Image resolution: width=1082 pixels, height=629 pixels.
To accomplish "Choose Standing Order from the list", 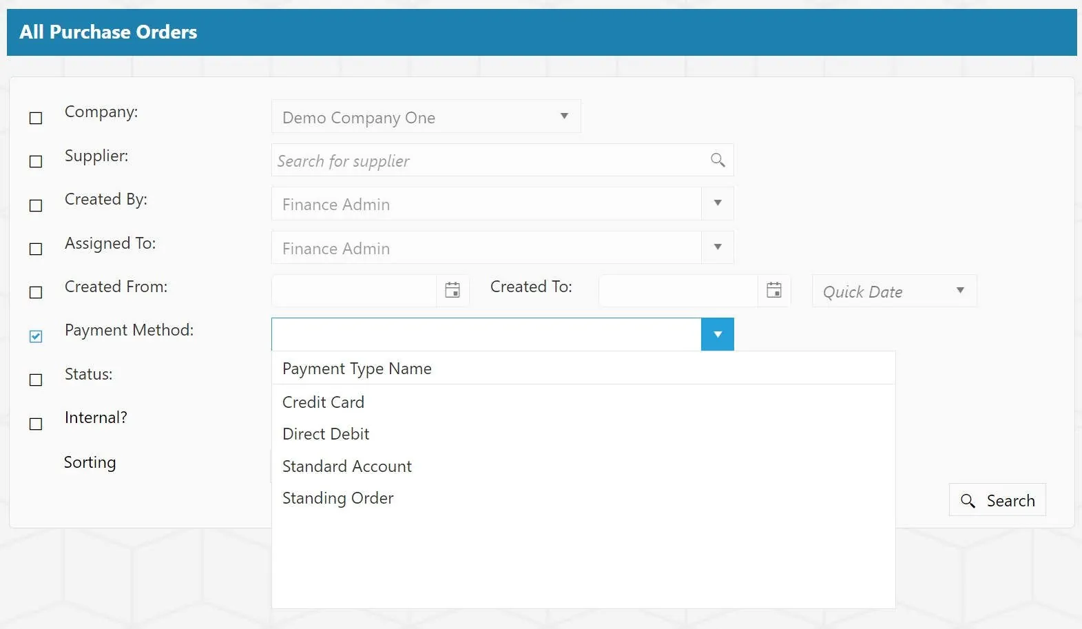I will pyautogui.click(x=583, y=498).
